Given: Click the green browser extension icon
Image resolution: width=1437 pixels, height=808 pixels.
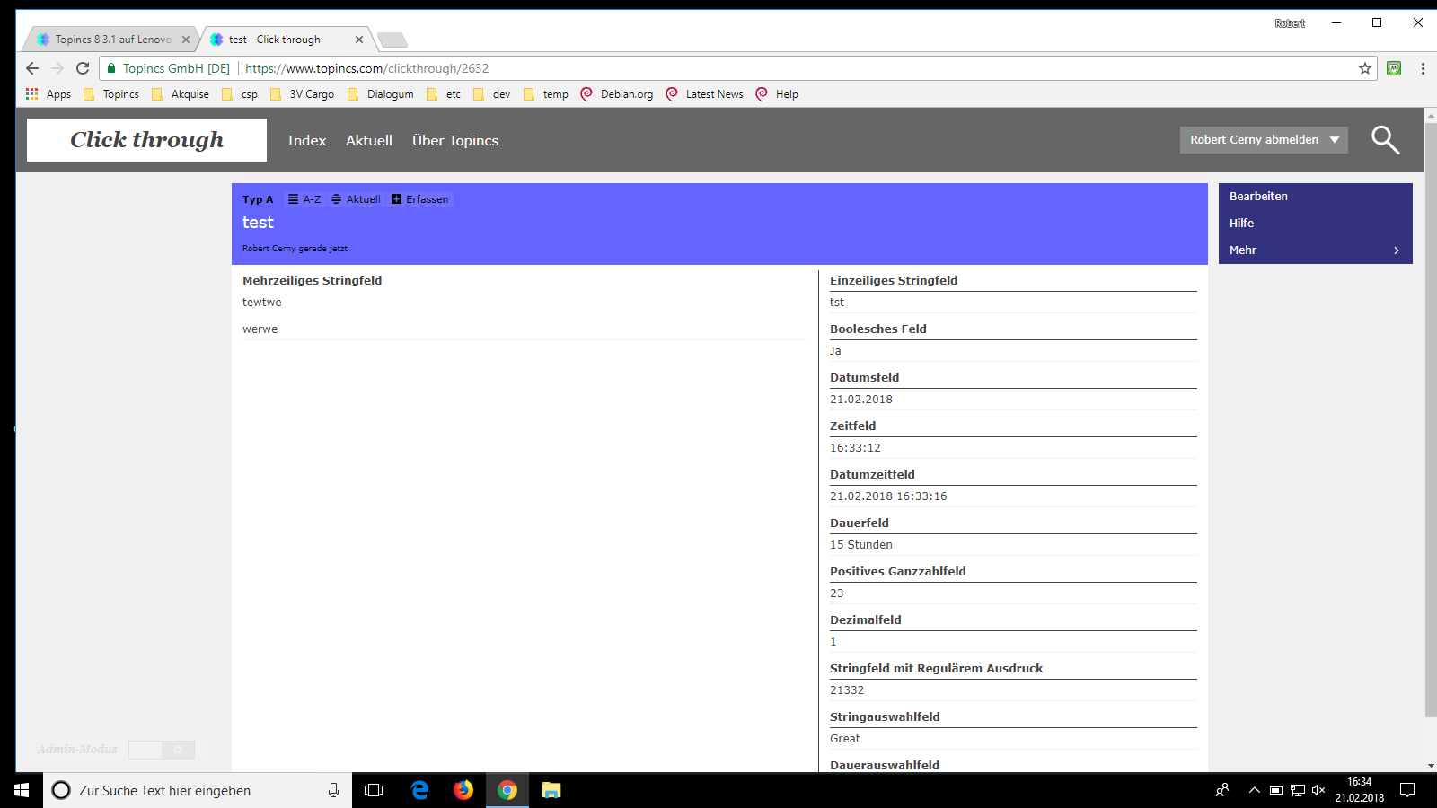Looking at the screenshot, I should [x=1394, y=68].
